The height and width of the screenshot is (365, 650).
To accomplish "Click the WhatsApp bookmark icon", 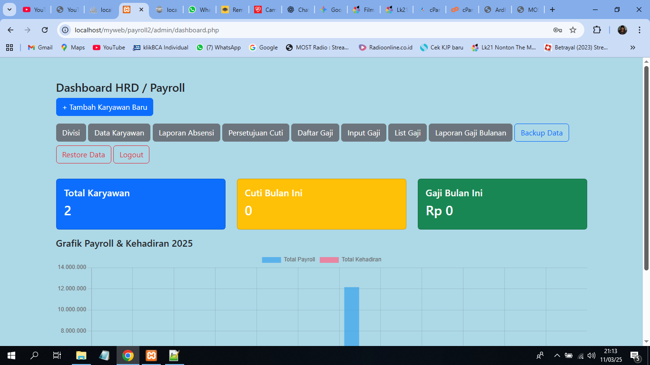I will (200, 48).
